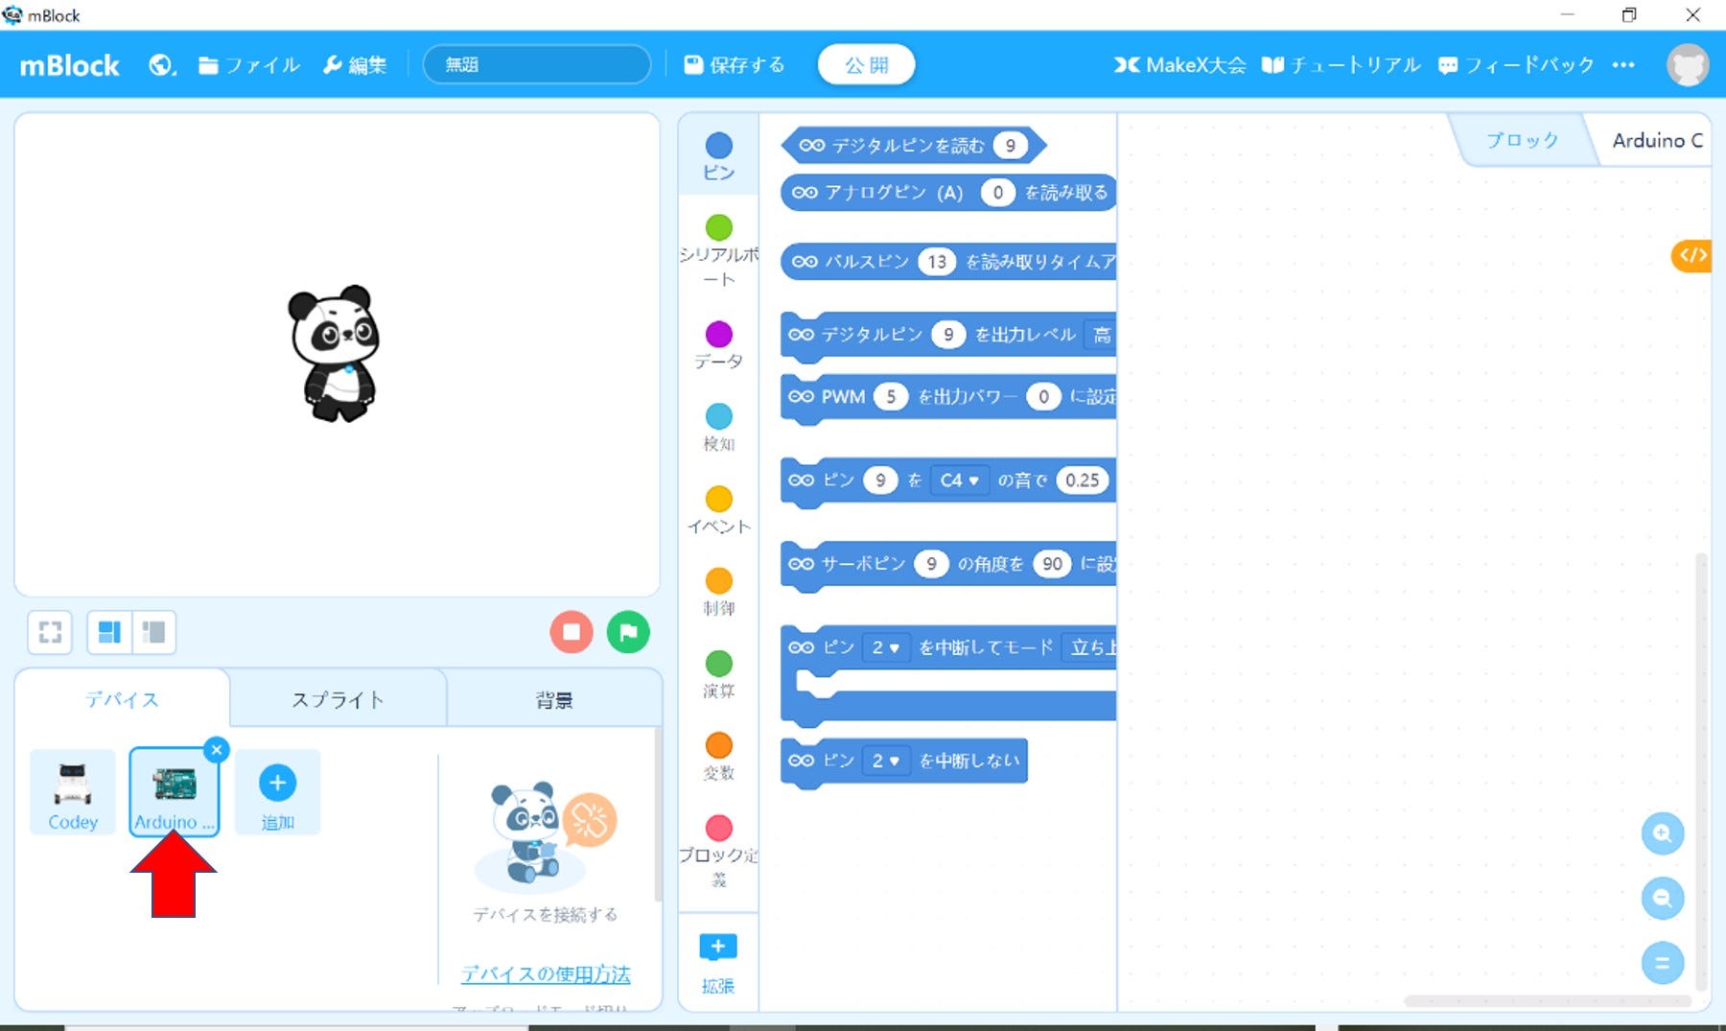Switch to the スプライト tab
Viewport: 1726px width, 1031px height.
338,699
